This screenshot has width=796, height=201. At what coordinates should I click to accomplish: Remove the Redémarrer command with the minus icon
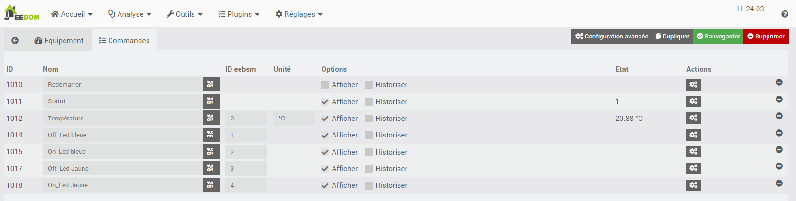point(779,82)
